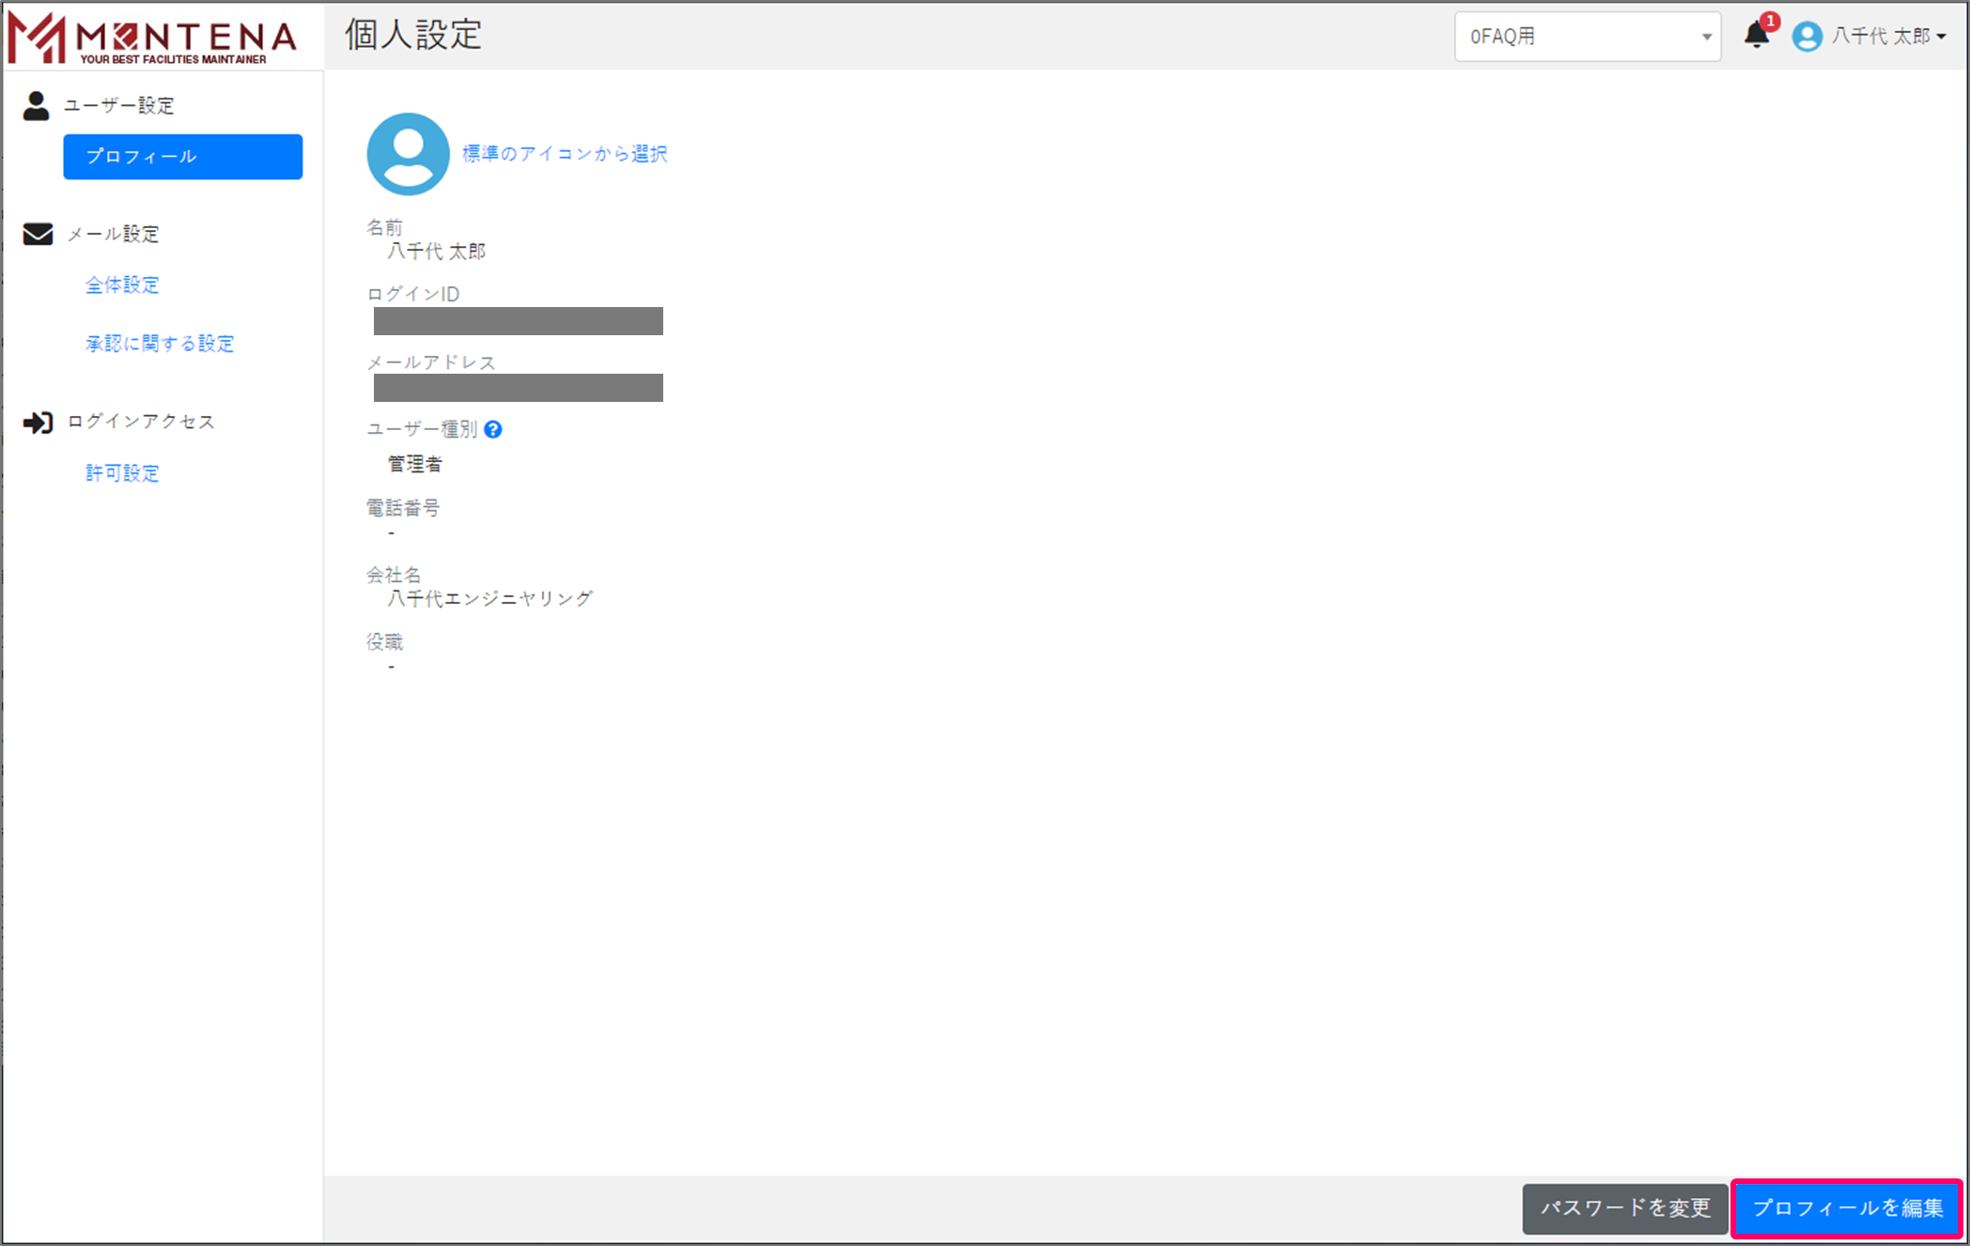1970x1246 pixels.
Task: Click the user avatar icon in header
Action: [1807, 37]
